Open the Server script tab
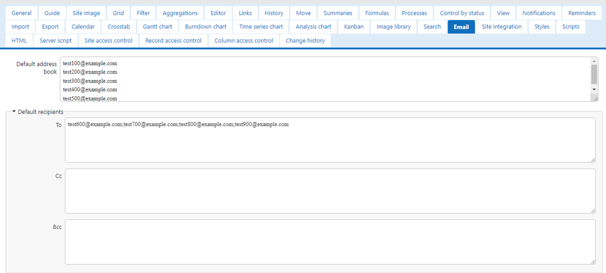 coord(56,41)
